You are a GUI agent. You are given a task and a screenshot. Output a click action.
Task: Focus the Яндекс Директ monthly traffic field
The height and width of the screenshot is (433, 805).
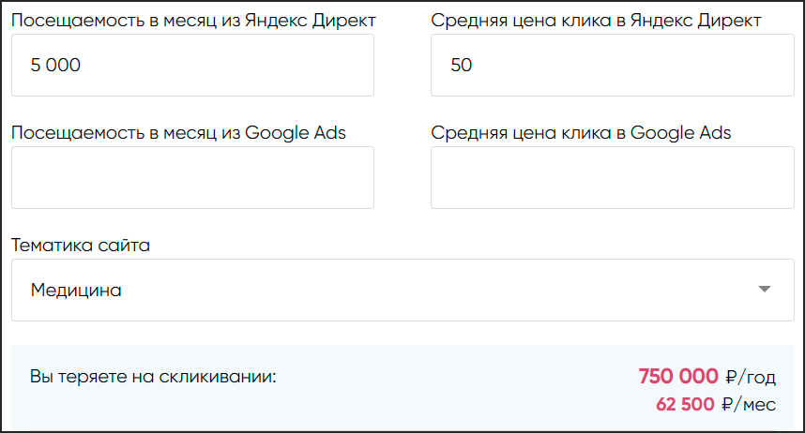click(192, 66)
